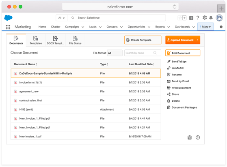Open Document Packages action

182,107
